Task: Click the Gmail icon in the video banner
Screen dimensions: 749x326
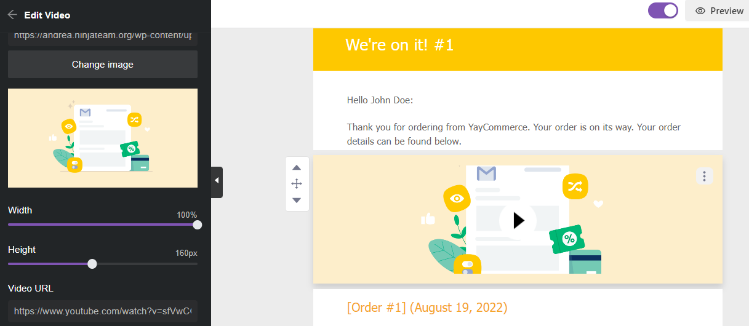Action: click(486, 173)
